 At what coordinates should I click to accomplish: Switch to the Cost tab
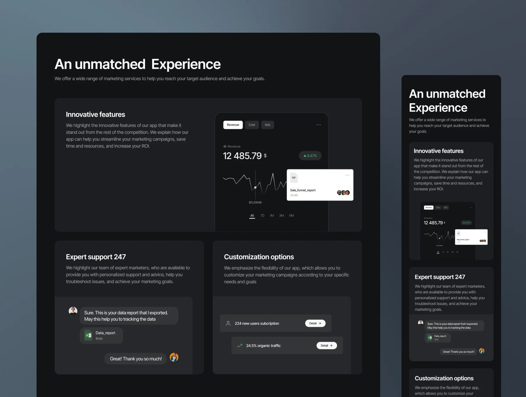click(252, 125)
